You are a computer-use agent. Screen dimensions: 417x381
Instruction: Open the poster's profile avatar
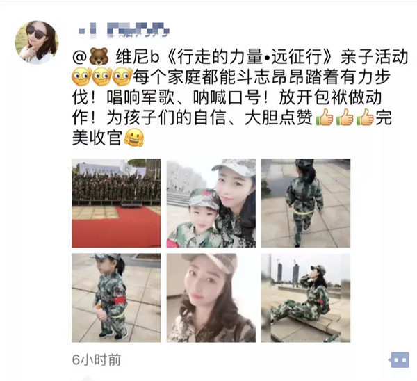coord(37,42)
